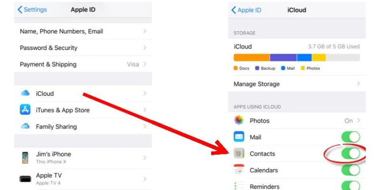Viewport: 380px width, 190px height.
Task: Tap the iCloud cloud icon
Action: click(25, 93)
